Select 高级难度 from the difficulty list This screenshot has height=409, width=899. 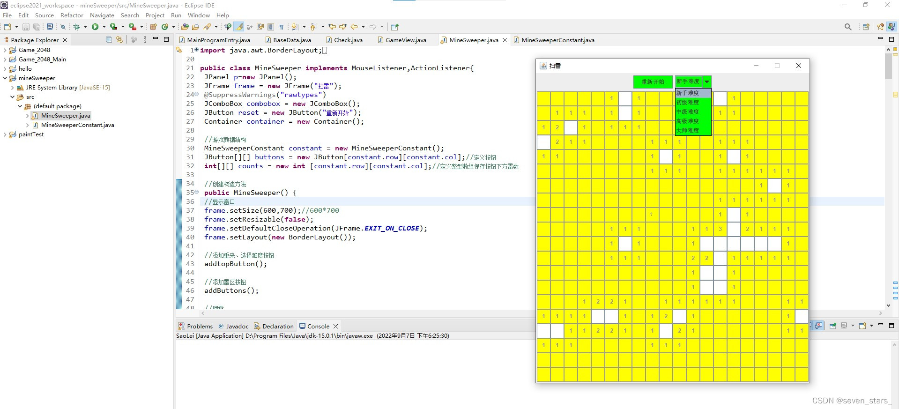coord(693,121)
